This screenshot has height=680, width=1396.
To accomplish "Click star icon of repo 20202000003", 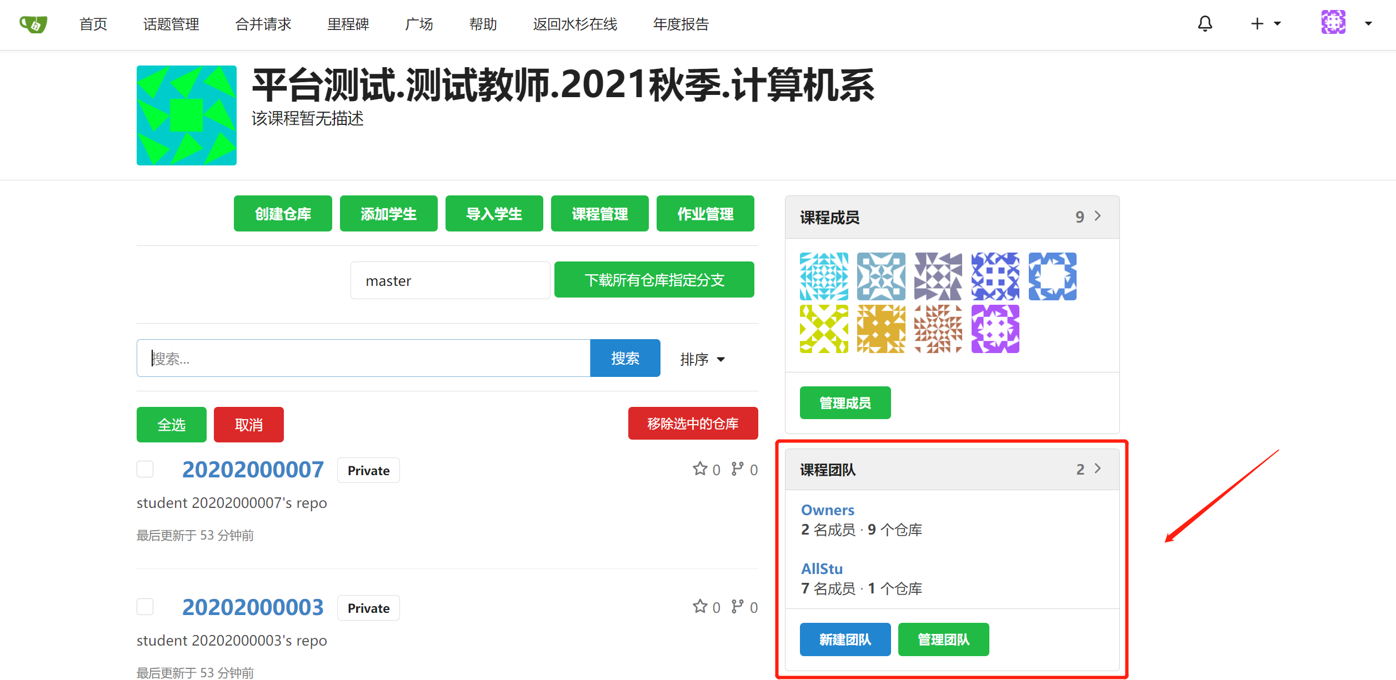I will [x=700, y=607].
